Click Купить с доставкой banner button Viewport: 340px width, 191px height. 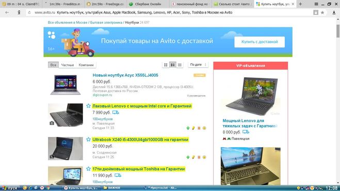coord(260,42)
